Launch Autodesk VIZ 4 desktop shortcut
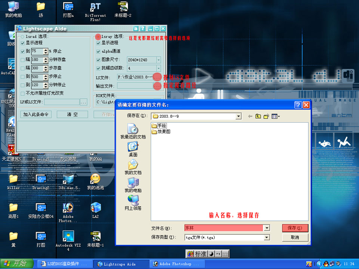359x269 pixels. click(x=68, y=241)
